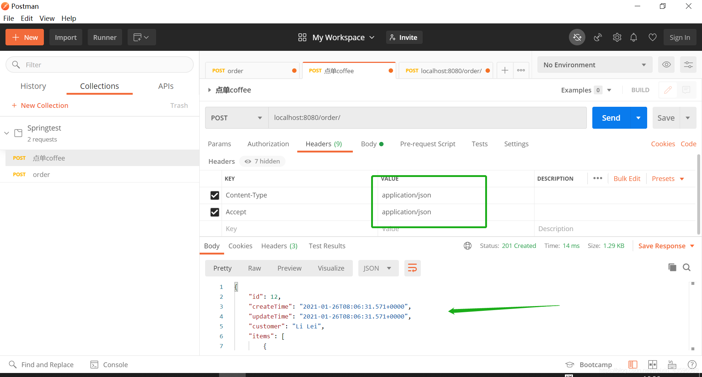The image size is (702, 377).
Task: Open the JSON format dropdown
Action: point(378,268)
